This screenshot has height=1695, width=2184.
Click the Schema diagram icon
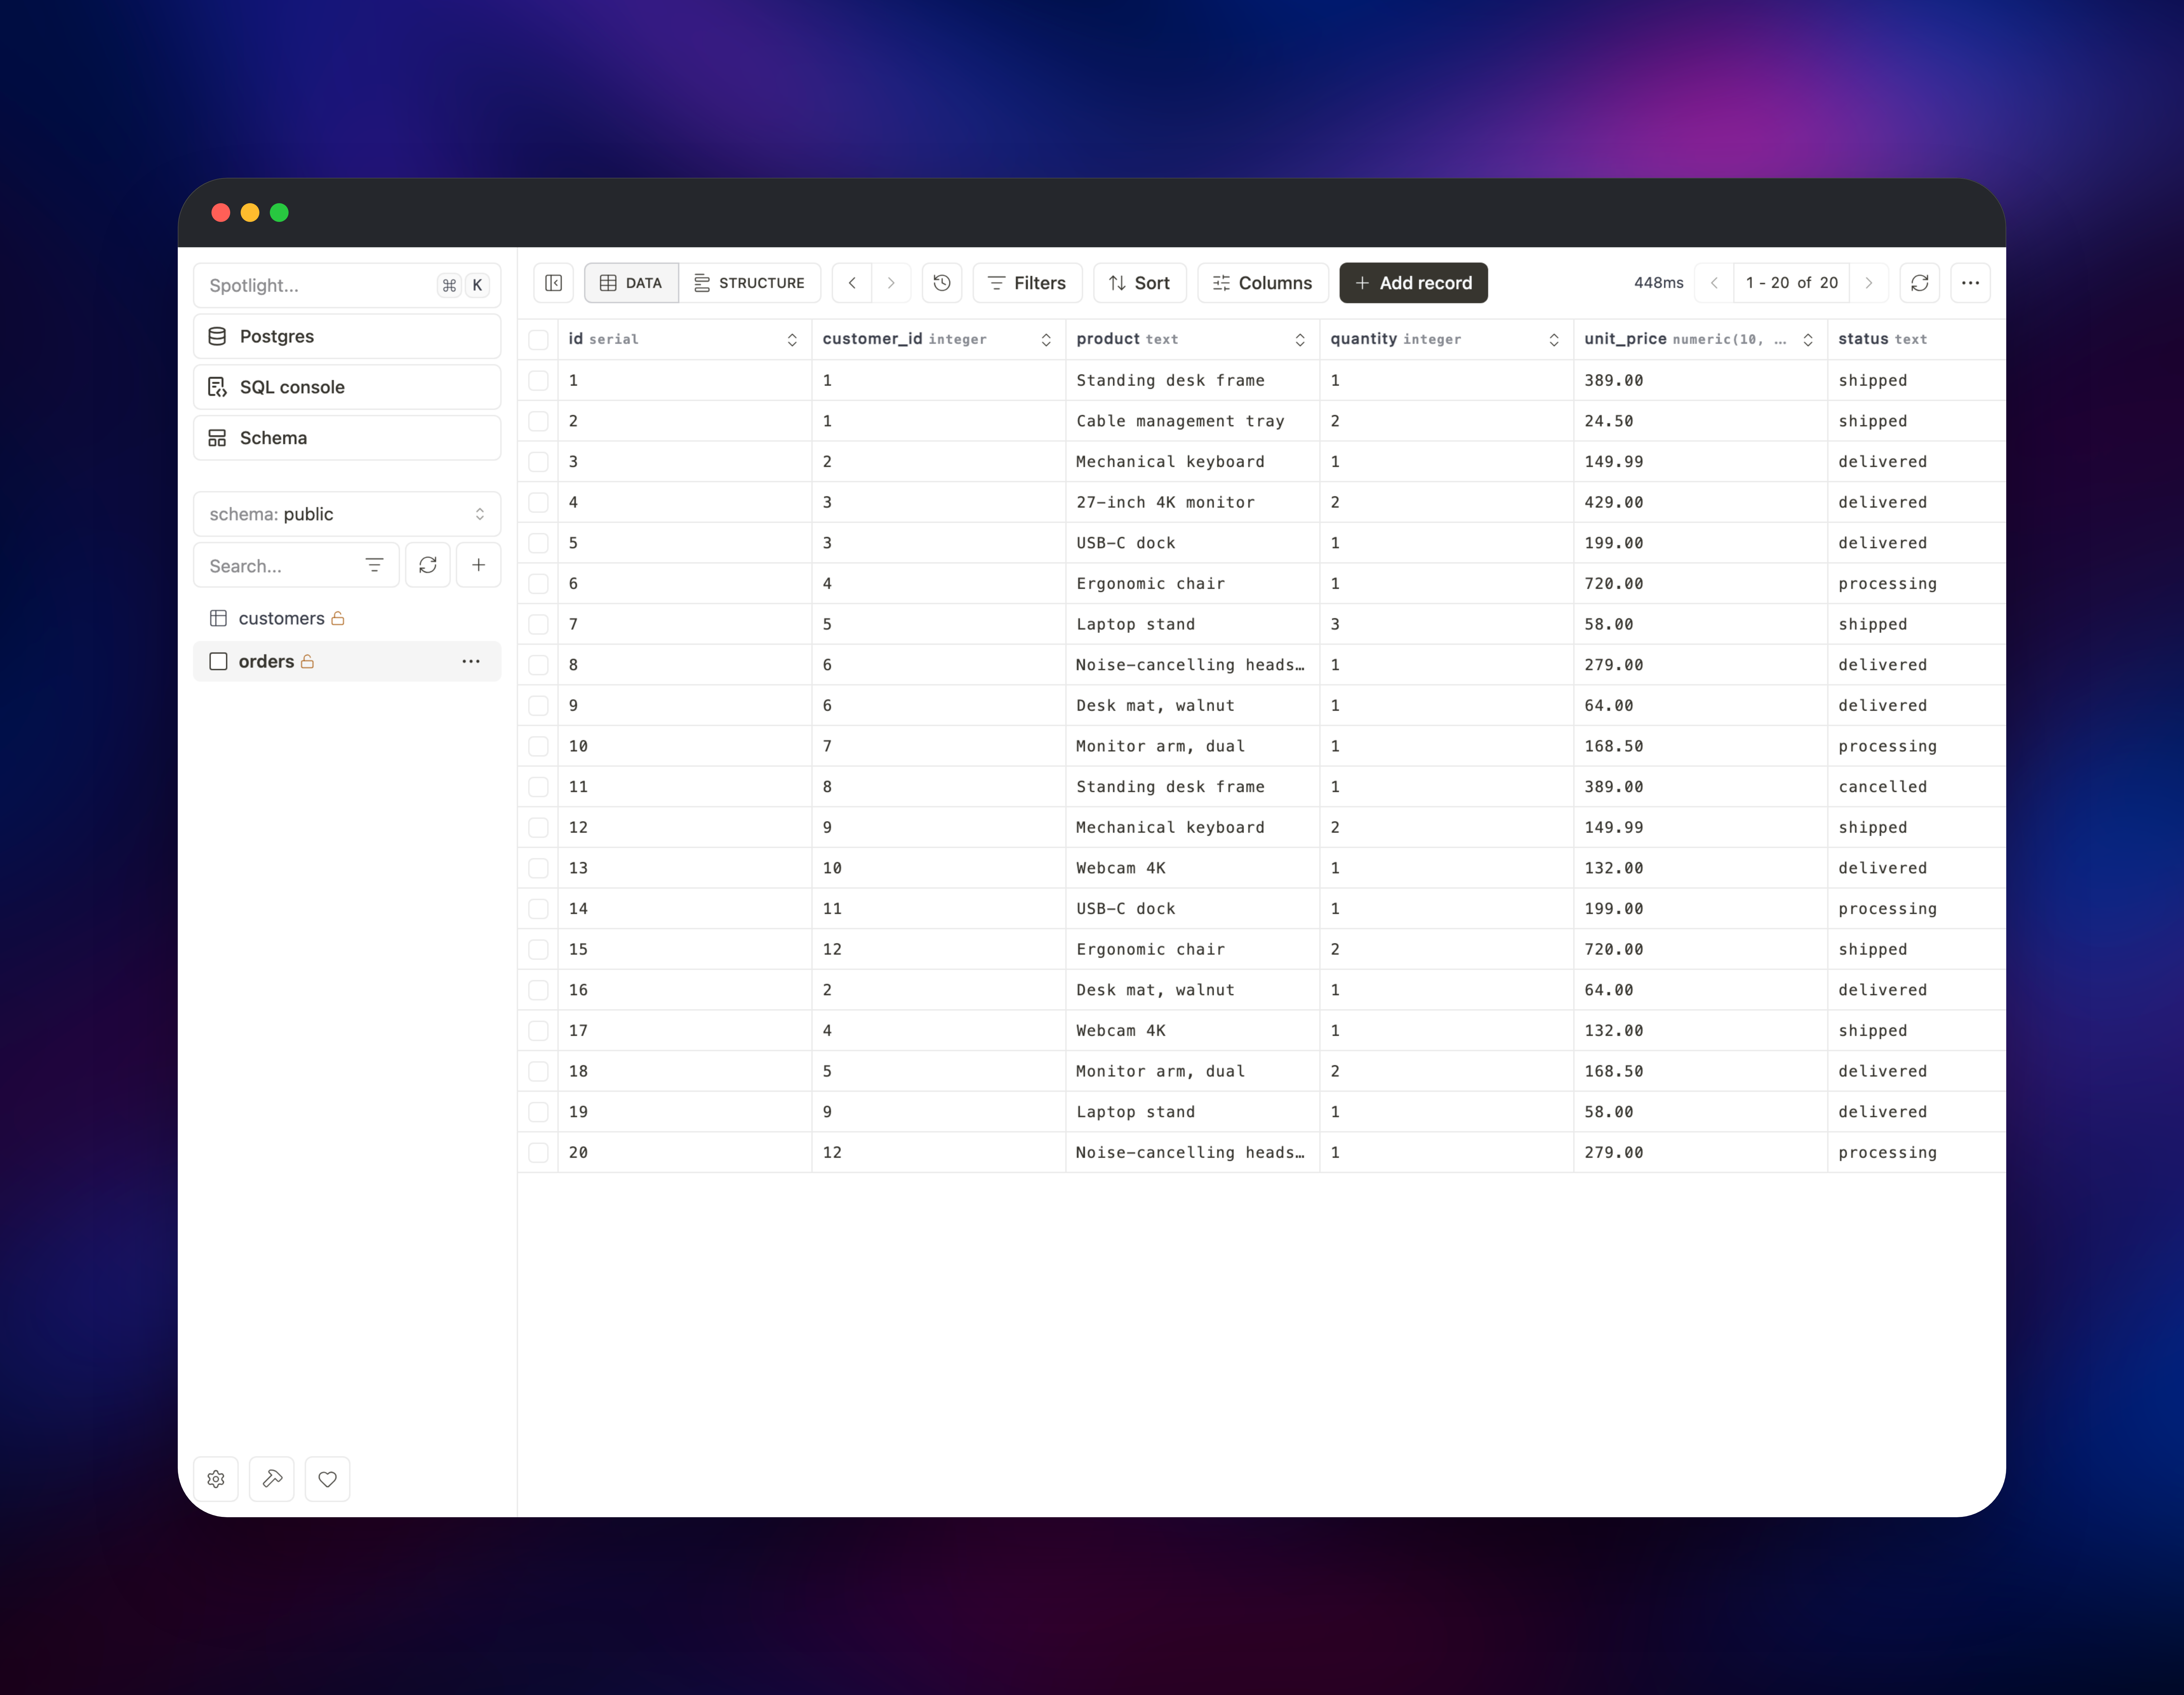pyautogui.click(x=217, y=438)
